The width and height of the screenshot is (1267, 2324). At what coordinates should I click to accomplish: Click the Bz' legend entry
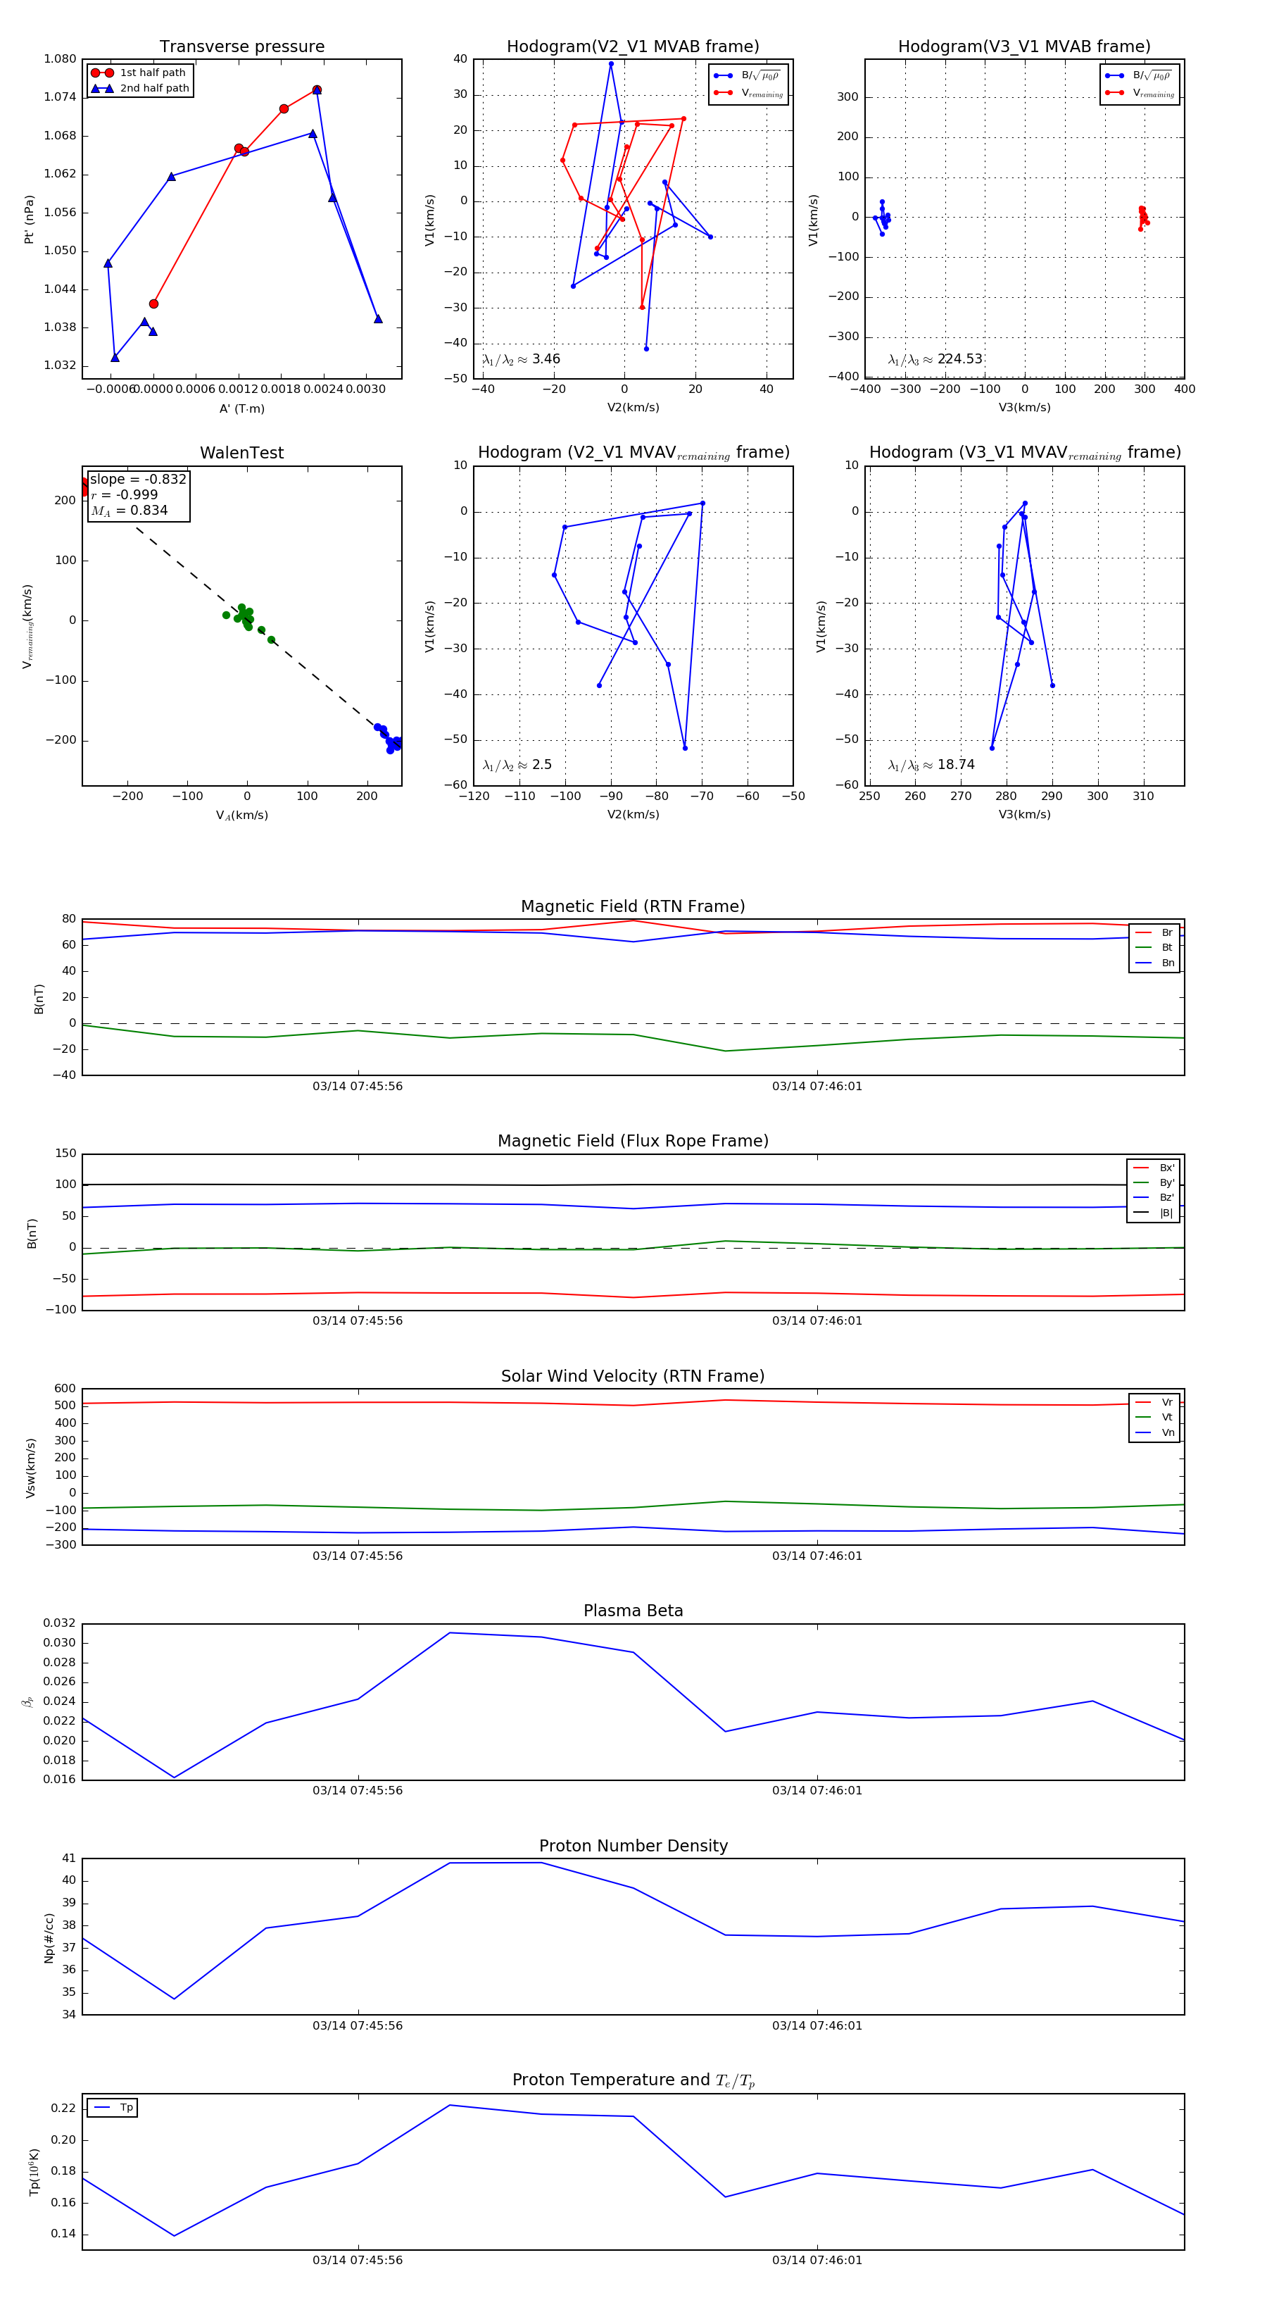(x=1154, y=1197)
